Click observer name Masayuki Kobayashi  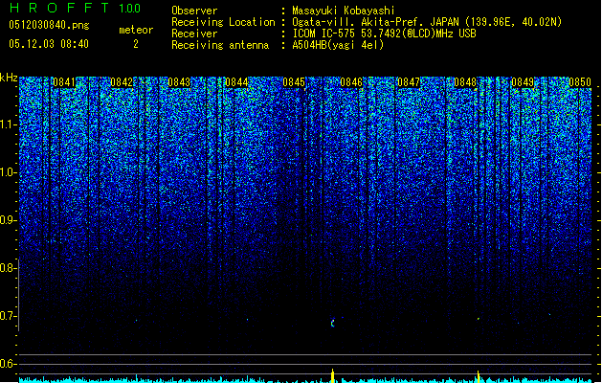point(344,11)
